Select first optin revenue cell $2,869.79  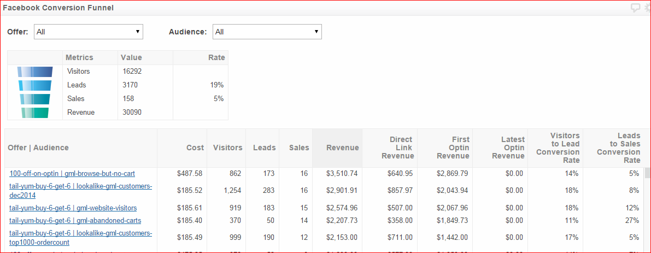[x=452, y=174]
